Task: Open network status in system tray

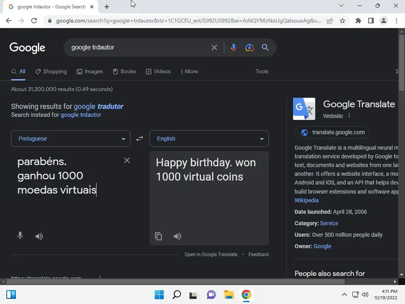Action: tap(355, 294)
